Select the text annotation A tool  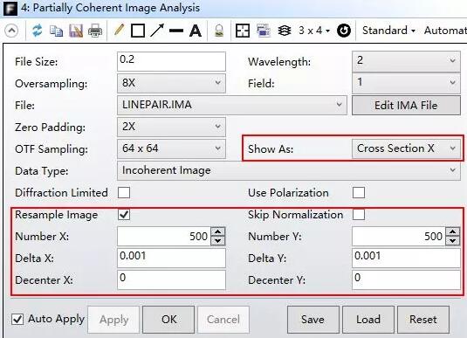[x=196, y=31]
